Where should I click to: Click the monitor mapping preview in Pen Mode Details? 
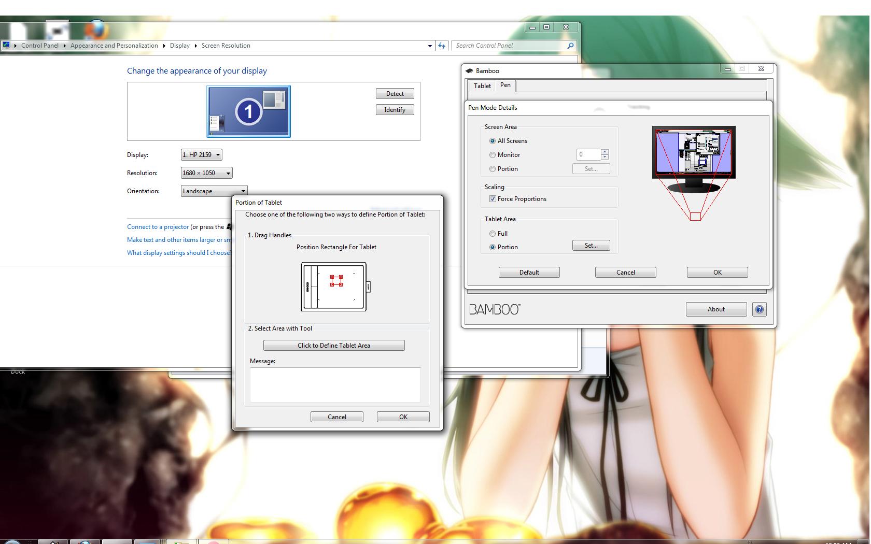(x=694, y=174)
